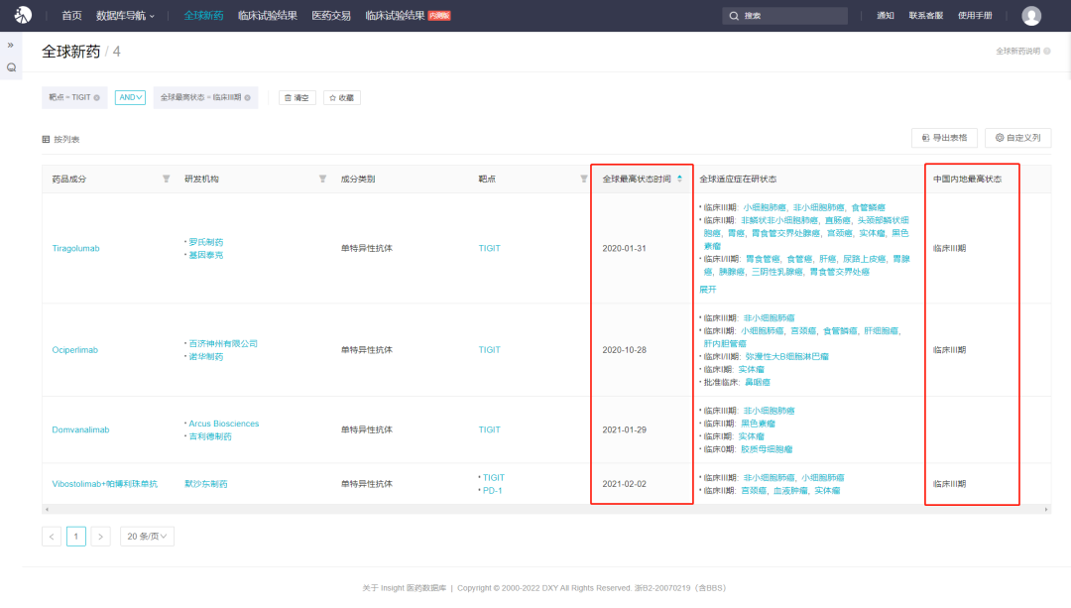Screen dimensions: 1071x608
Task: Click date 2020-01-31 cell
Action: (625, 249)
